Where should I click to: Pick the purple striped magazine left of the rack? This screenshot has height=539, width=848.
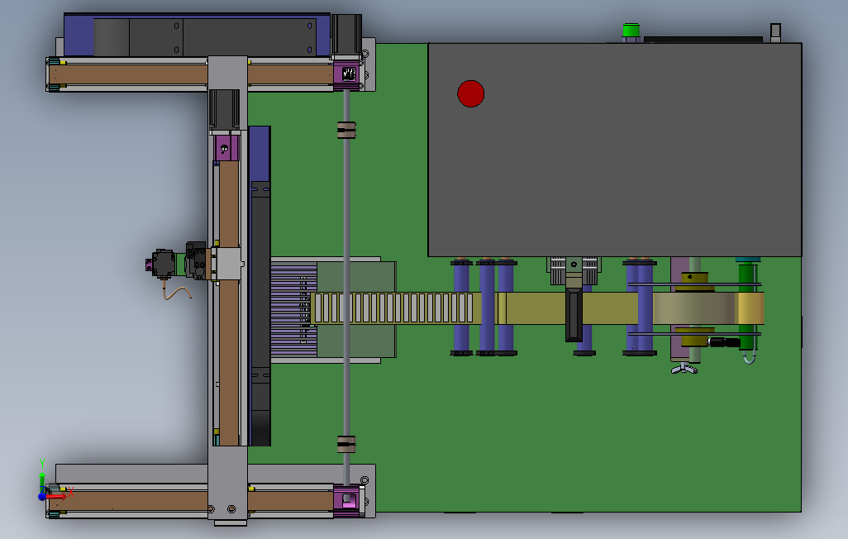293,310
